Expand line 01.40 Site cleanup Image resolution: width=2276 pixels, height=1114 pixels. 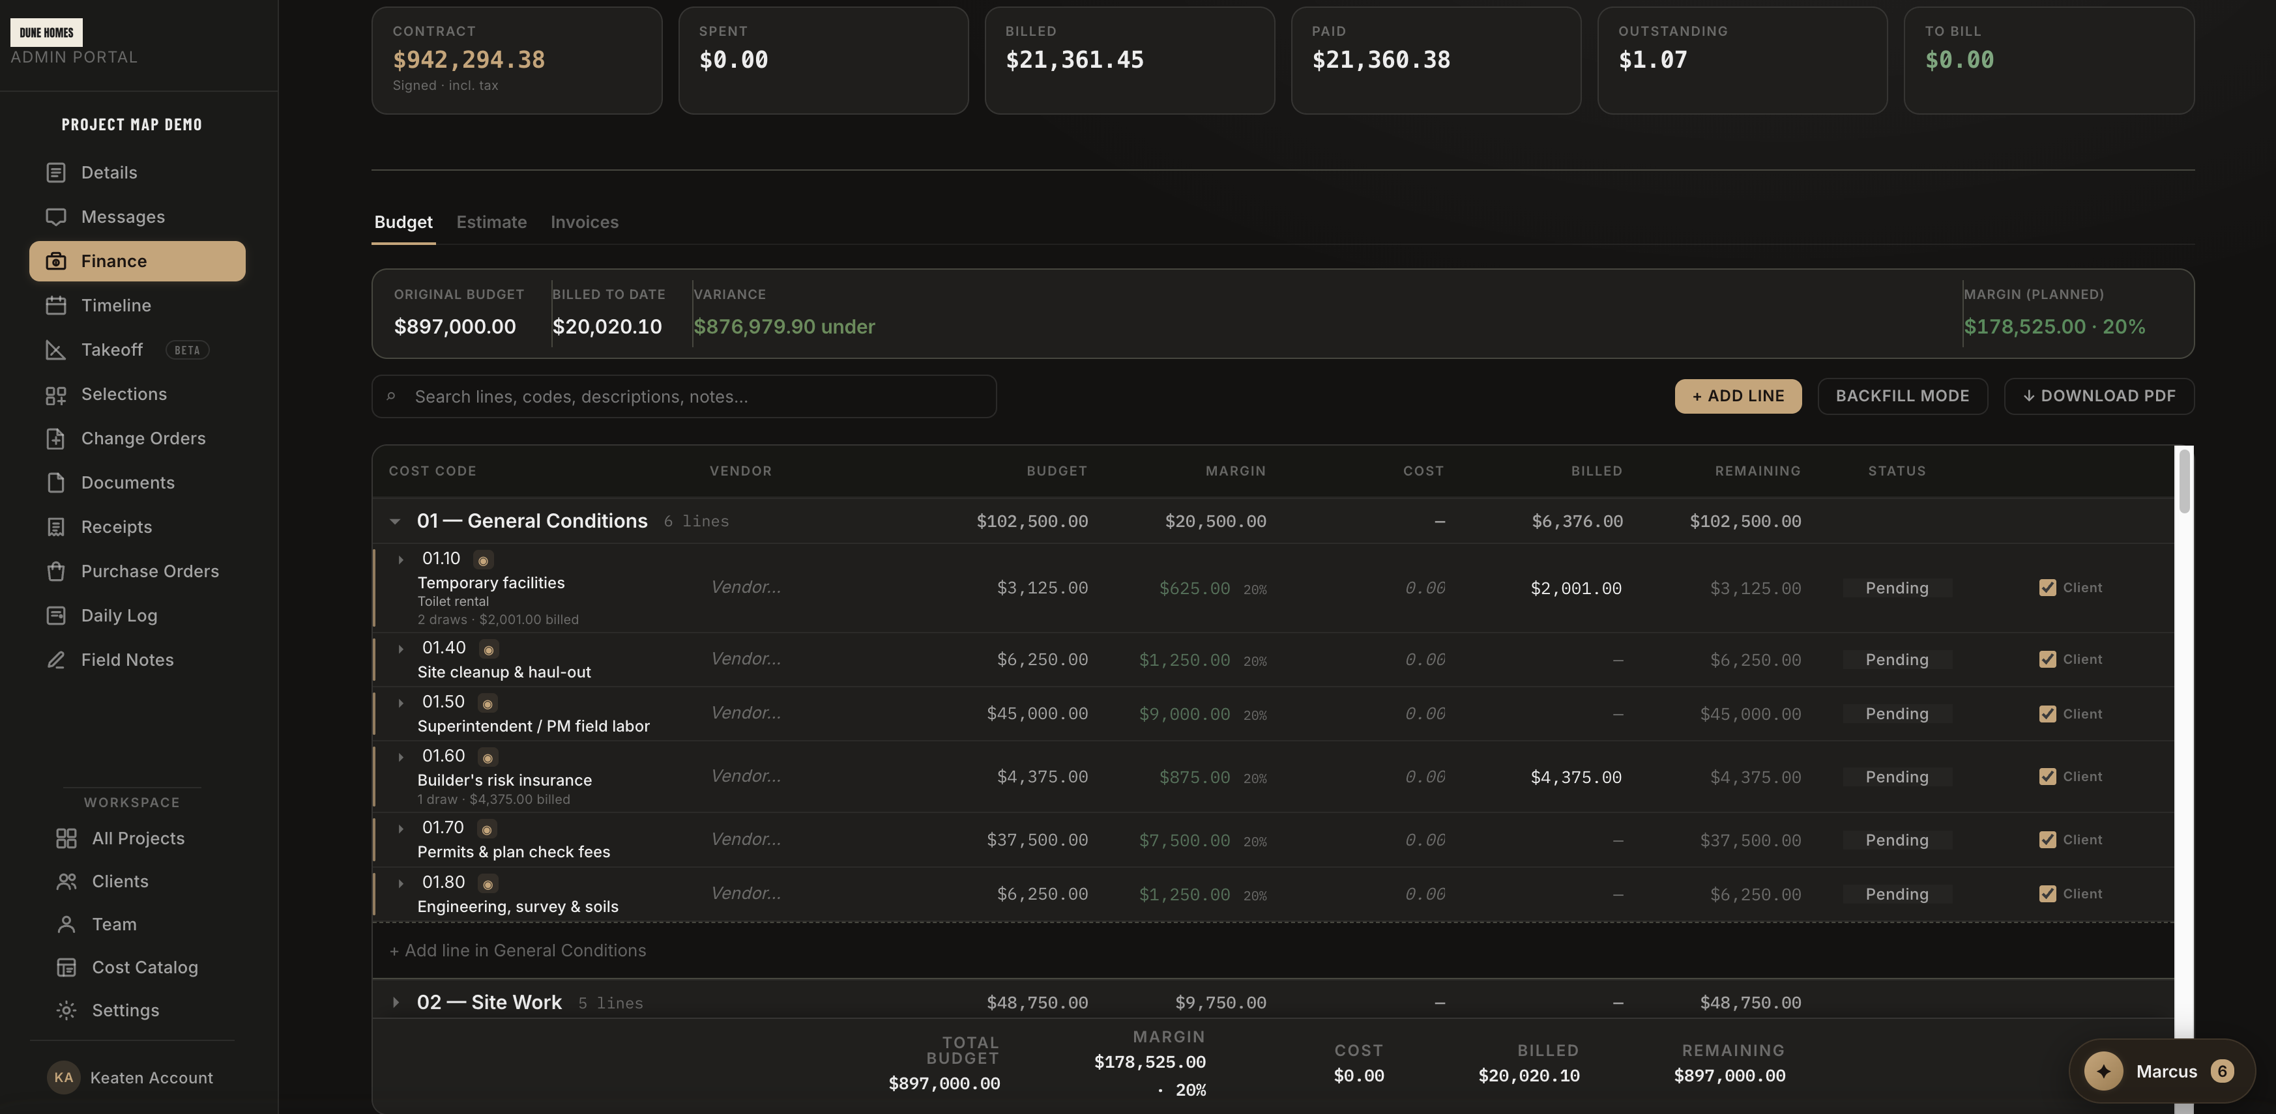(401, 648)
